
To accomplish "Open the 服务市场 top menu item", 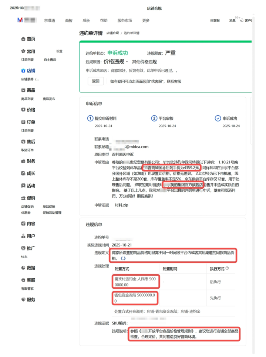I will [x=124, y=21].
